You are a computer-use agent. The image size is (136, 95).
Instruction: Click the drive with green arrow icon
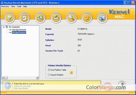(x=56, y=18)
